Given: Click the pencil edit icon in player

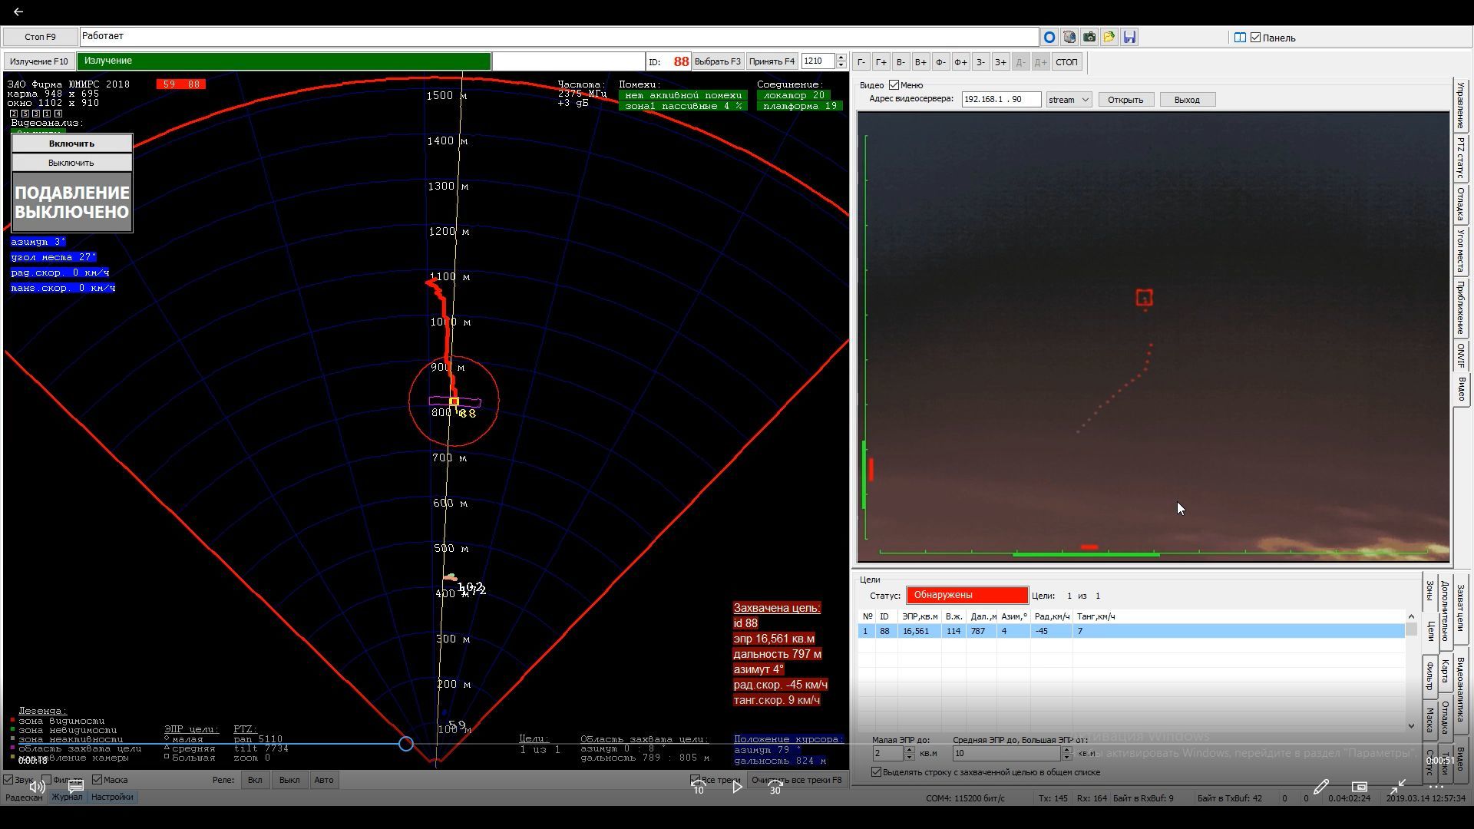Looking at the screenshot, I should pyautogui.click(x=1320, y=787).
